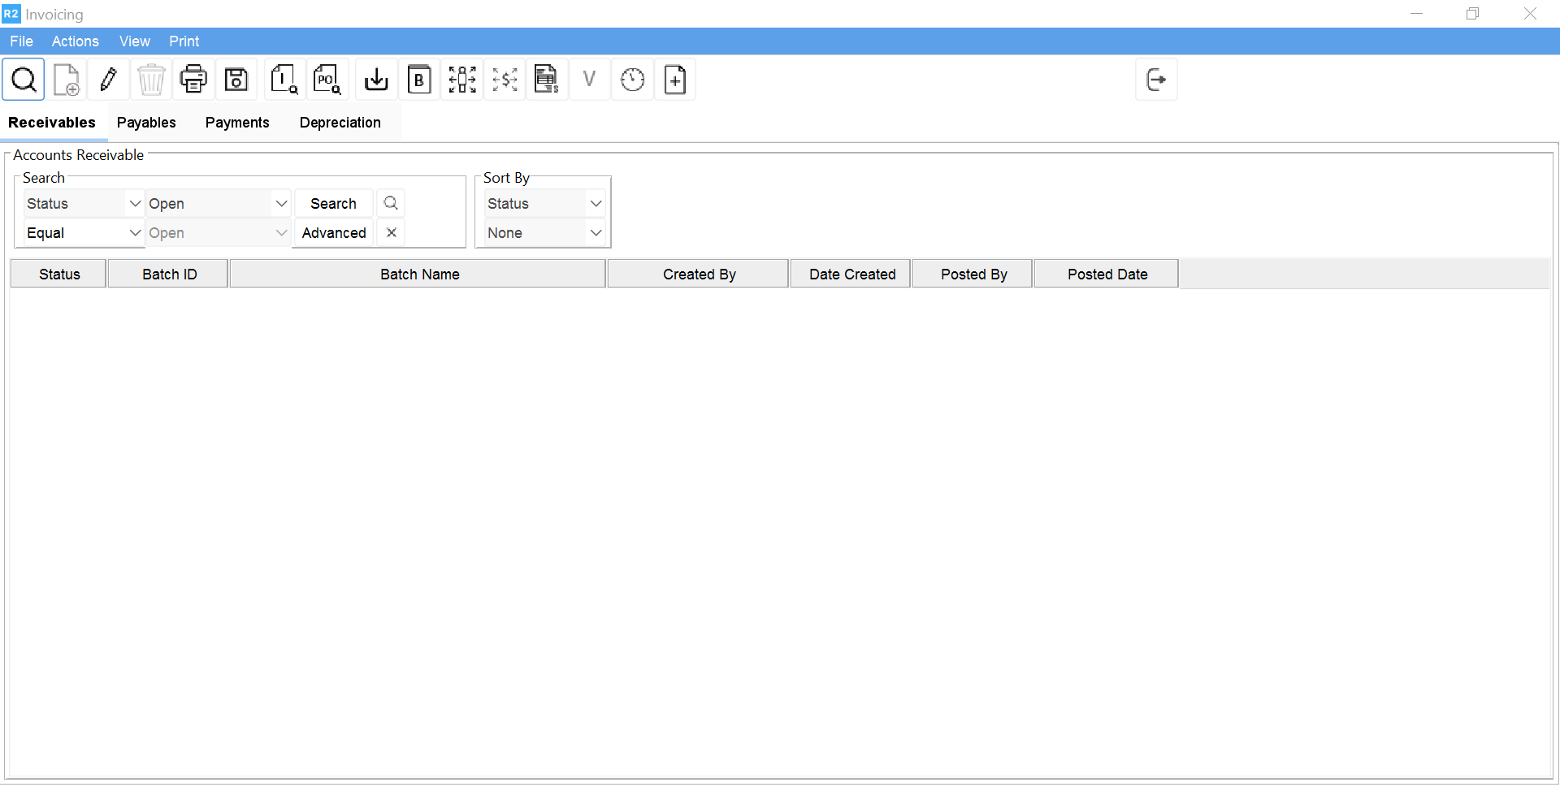Expand the Equal operator dropdown

pos(135,233)
